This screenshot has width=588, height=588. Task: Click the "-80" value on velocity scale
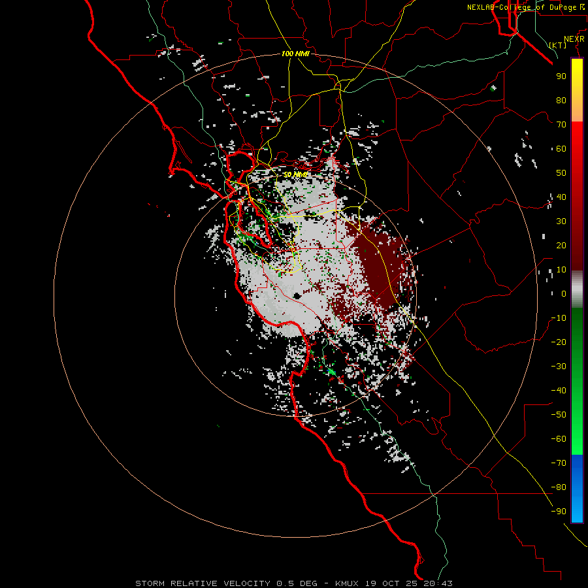(x=559, y=487)
